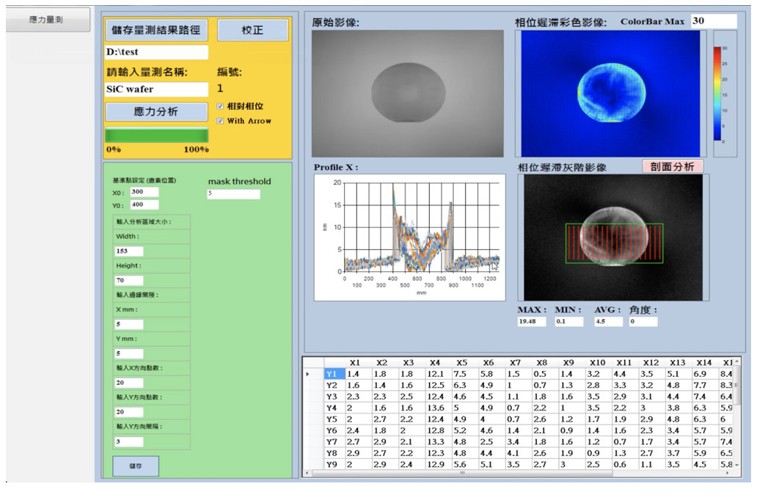The width and height of the screenshot is (776, 500).
Task: Click the table's scroll down arrow
Action: tap(736, 466)
